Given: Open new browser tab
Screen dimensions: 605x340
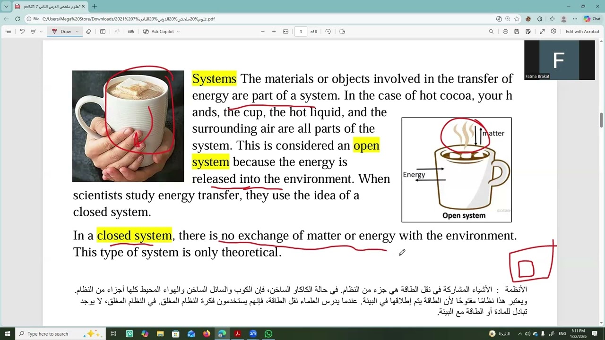Looking at the screenshot, I should [95, 6].
